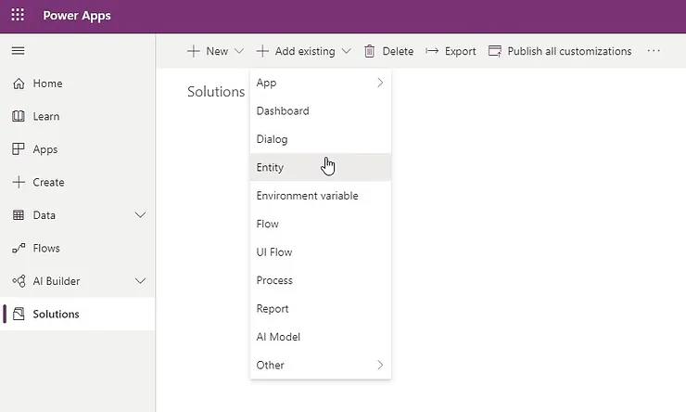Click the Export arrow icon

[x=432, y=51]
